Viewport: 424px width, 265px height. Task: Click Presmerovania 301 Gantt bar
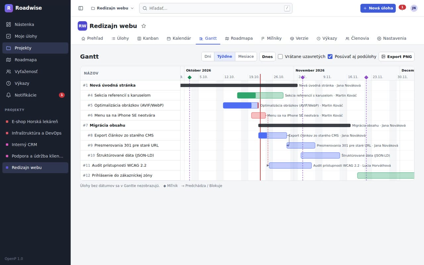point(301,145)
